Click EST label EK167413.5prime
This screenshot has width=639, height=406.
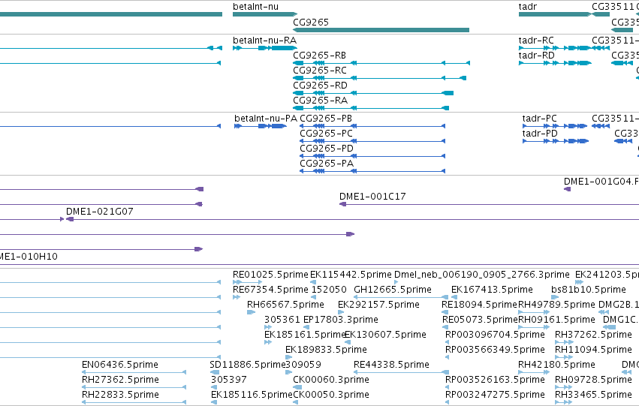(492, 290)
